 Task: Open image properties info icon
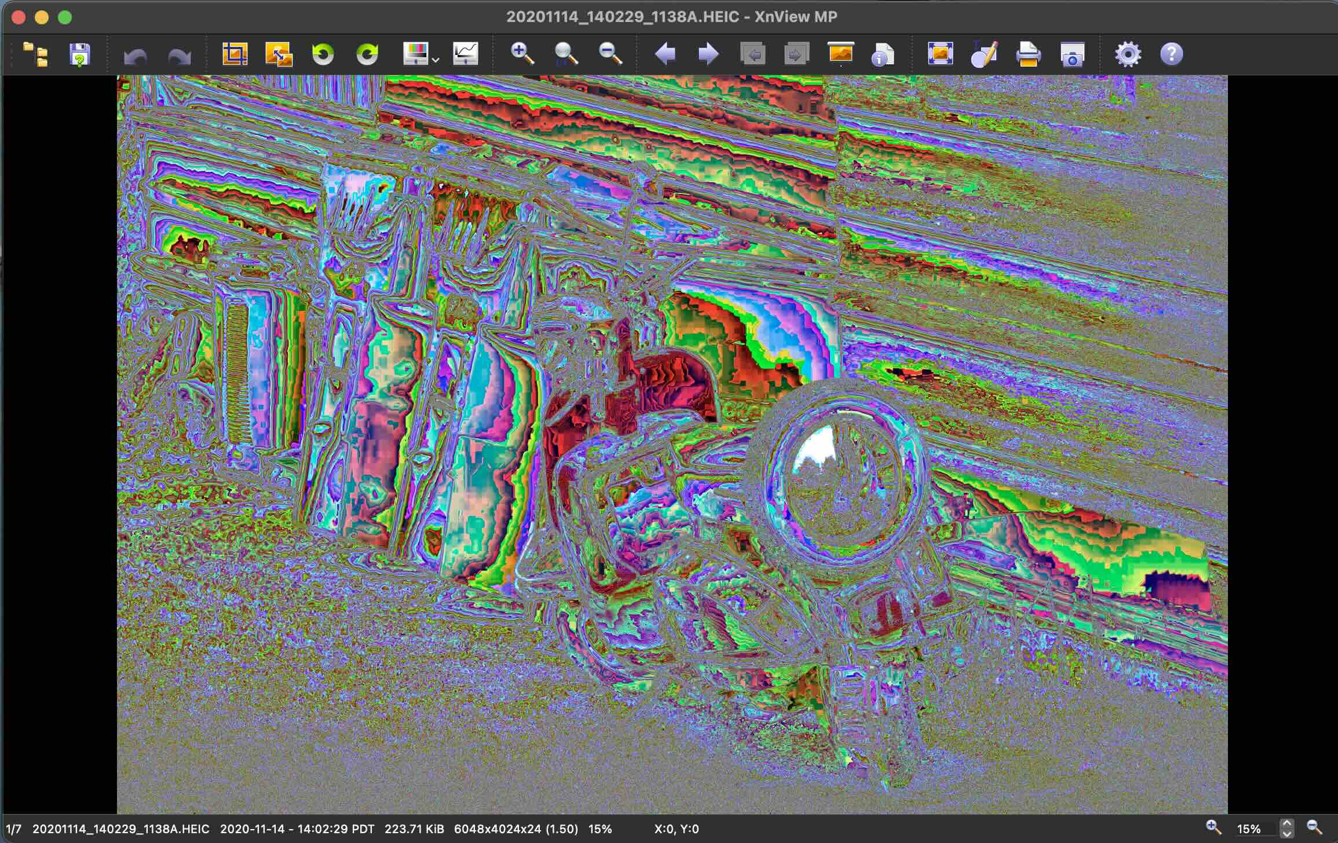click(882, 54)
